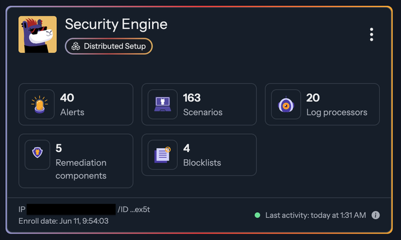401x240 pixels.
Task: Open the 4 Blocklists card
Action: click(x=199, y=155)
